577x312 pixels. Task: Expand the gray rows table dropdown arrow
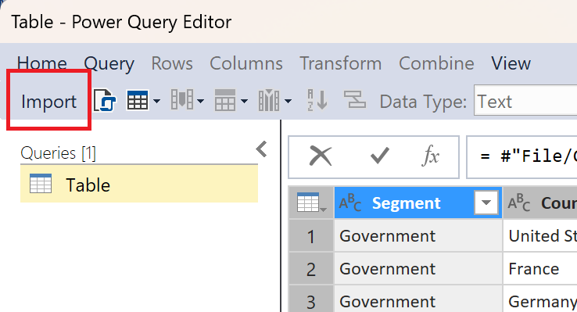tap(245, 101)
